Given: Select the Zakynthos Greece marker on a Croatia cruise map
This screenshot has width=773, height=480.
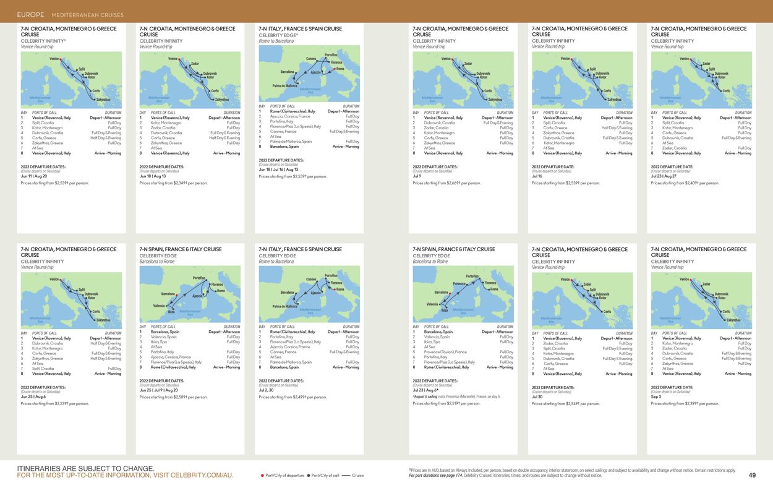Looking at the screenshot, I should tap(95, 100).
